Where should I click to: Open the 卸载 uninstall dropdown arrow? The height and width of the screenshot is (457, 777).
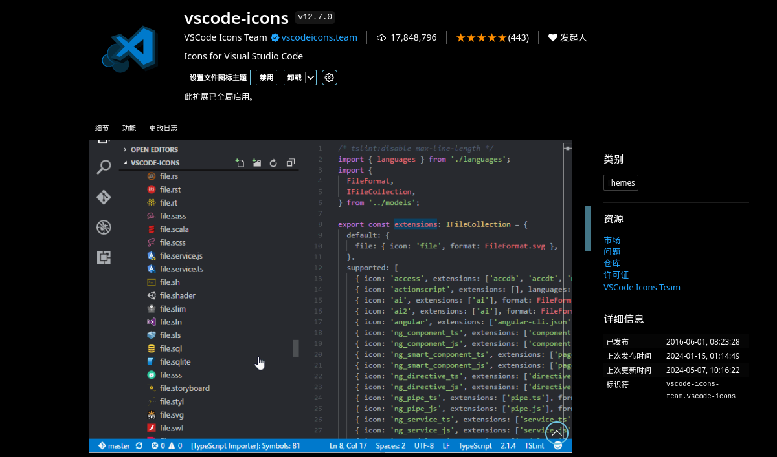[310, 77]
